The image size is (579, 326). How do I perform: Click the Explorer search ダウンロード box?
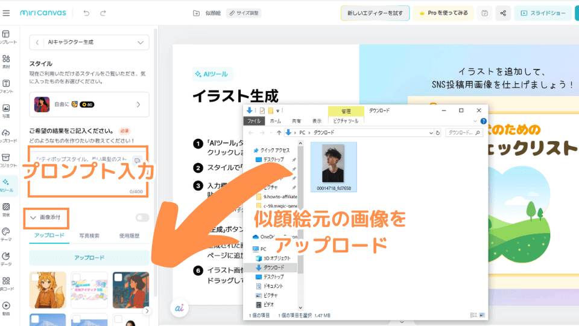pyautogui.click(x=464, y=133)
